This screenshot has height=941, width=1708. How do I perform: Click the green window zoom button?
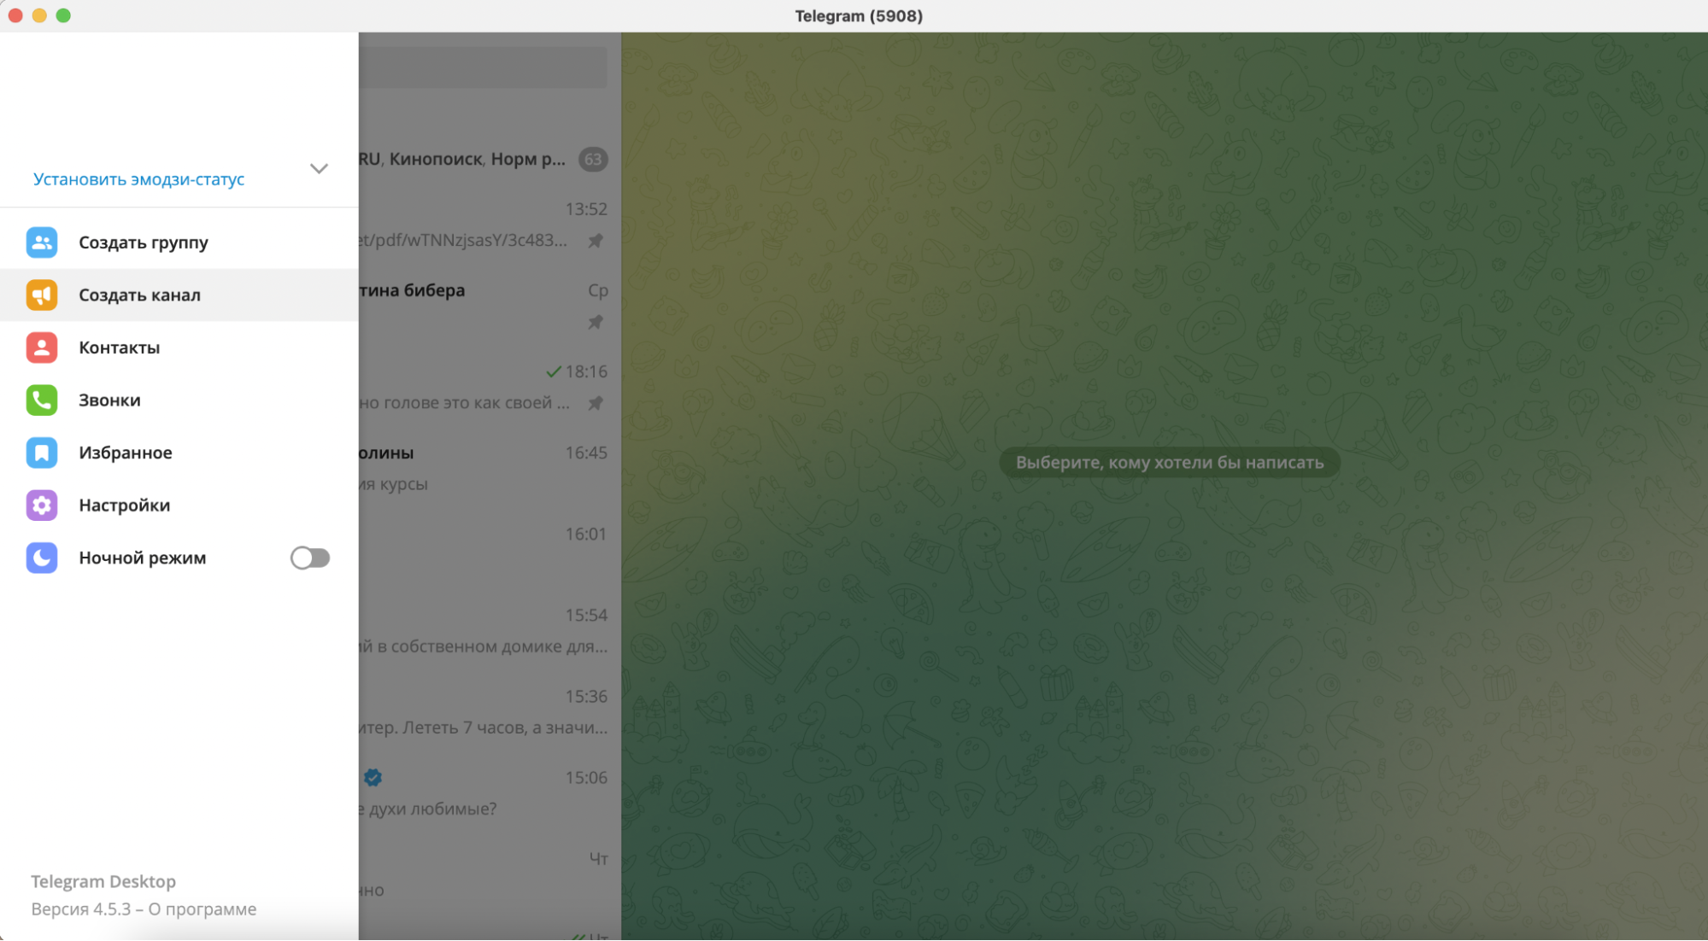(63, 15)
